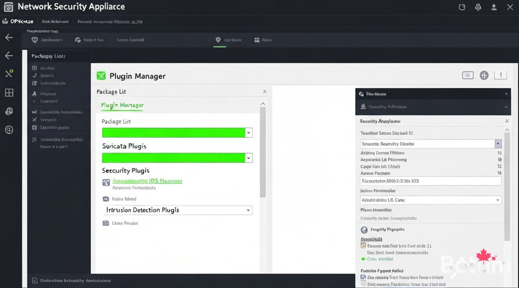
Task: Click the green X Plugin Manager icon
Action: tap(101, 76)
